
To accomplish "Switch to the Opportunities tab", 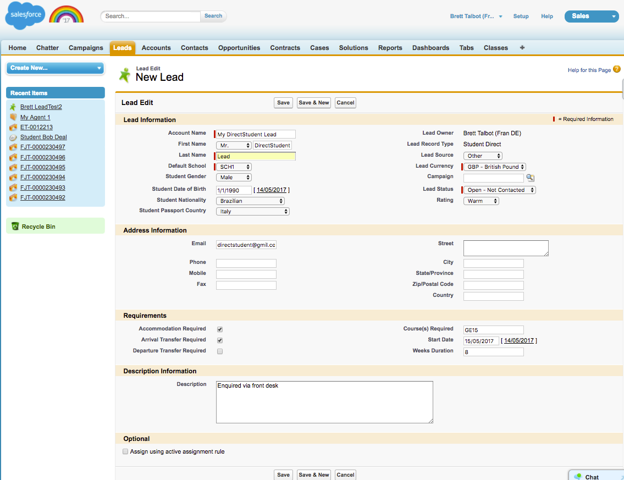I will pyautogui.click(x=239, y=48).
